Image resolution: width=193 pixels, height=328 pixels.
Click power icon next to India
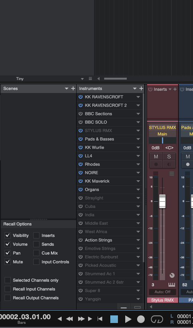click(x=80, y=215)
